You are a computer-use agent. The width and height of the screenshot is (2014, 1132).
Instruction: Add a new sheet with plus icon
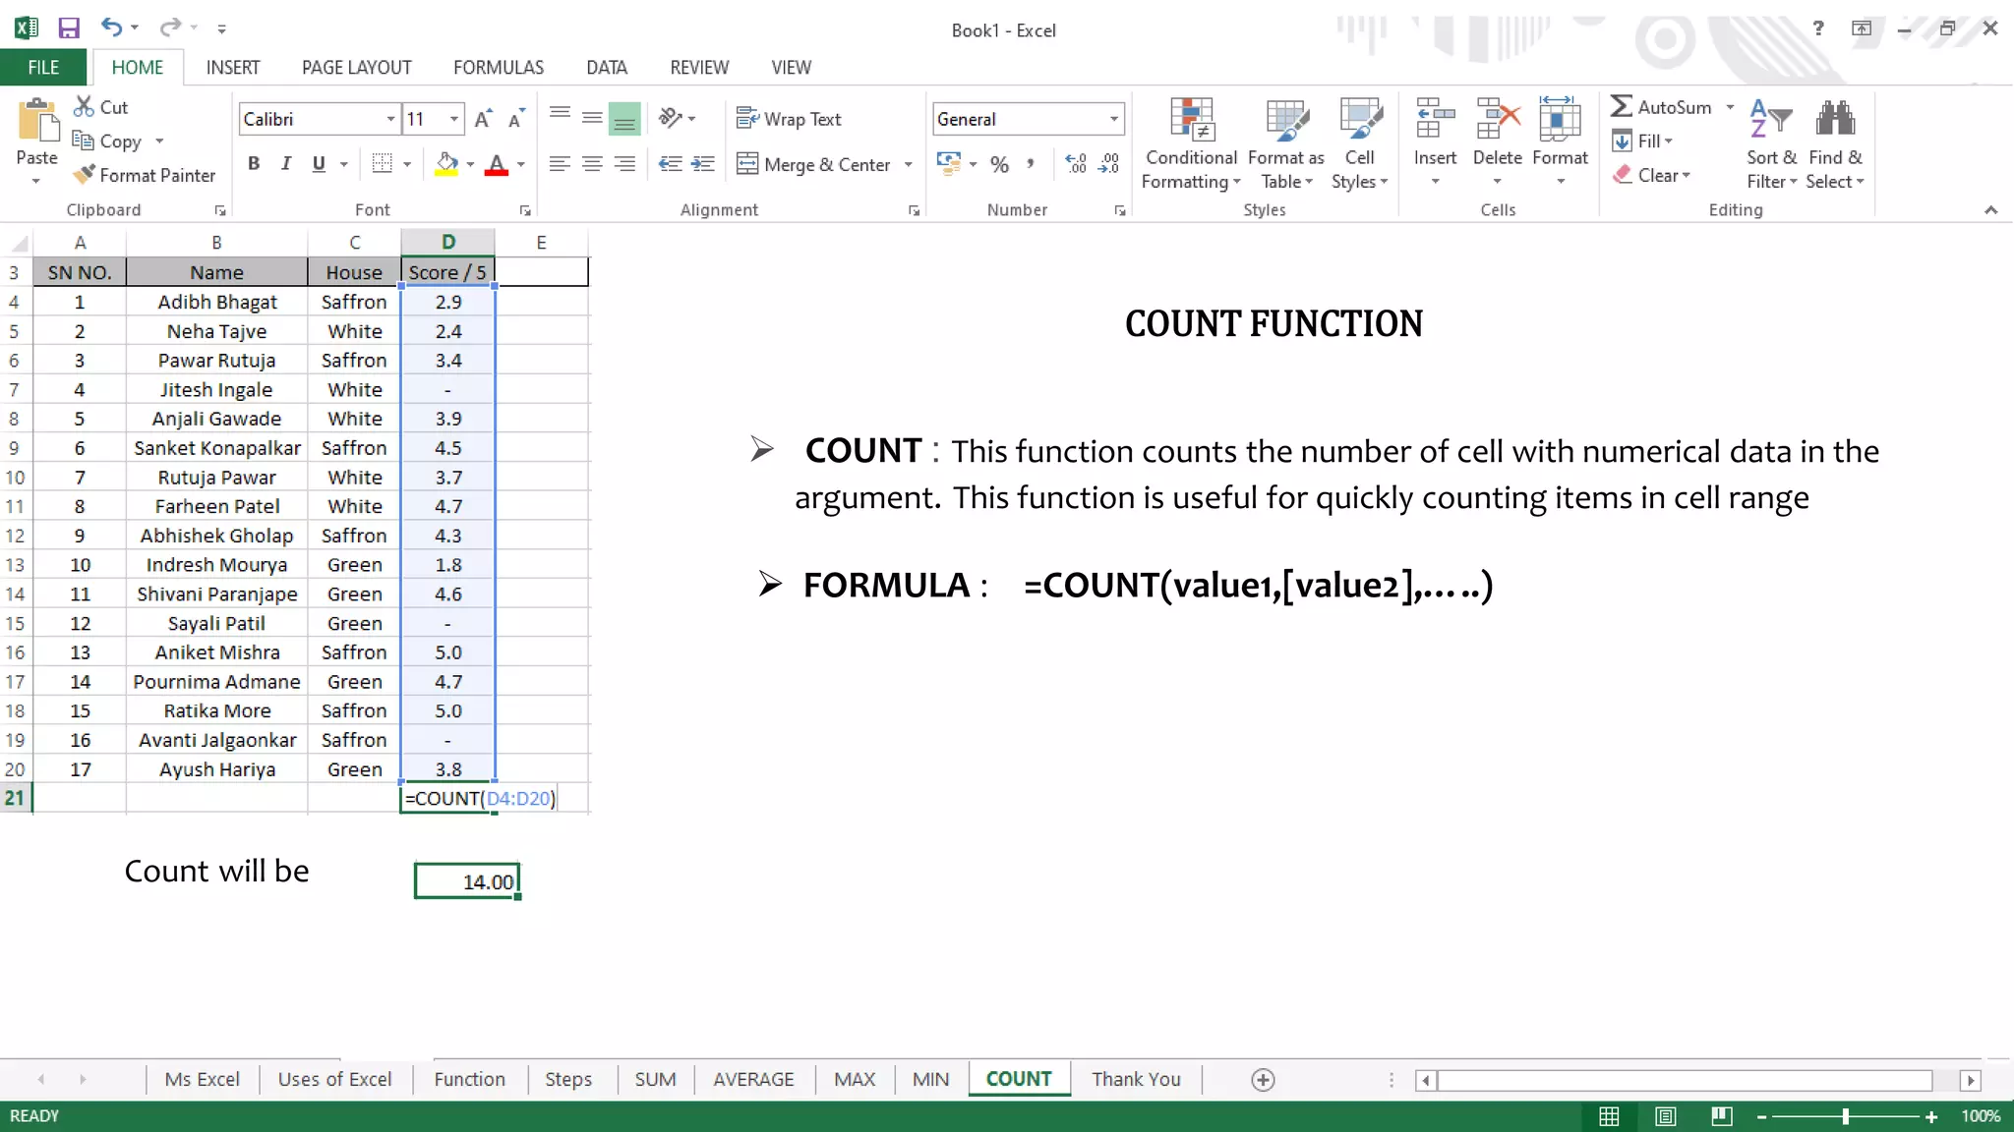coord(1264,1080)
